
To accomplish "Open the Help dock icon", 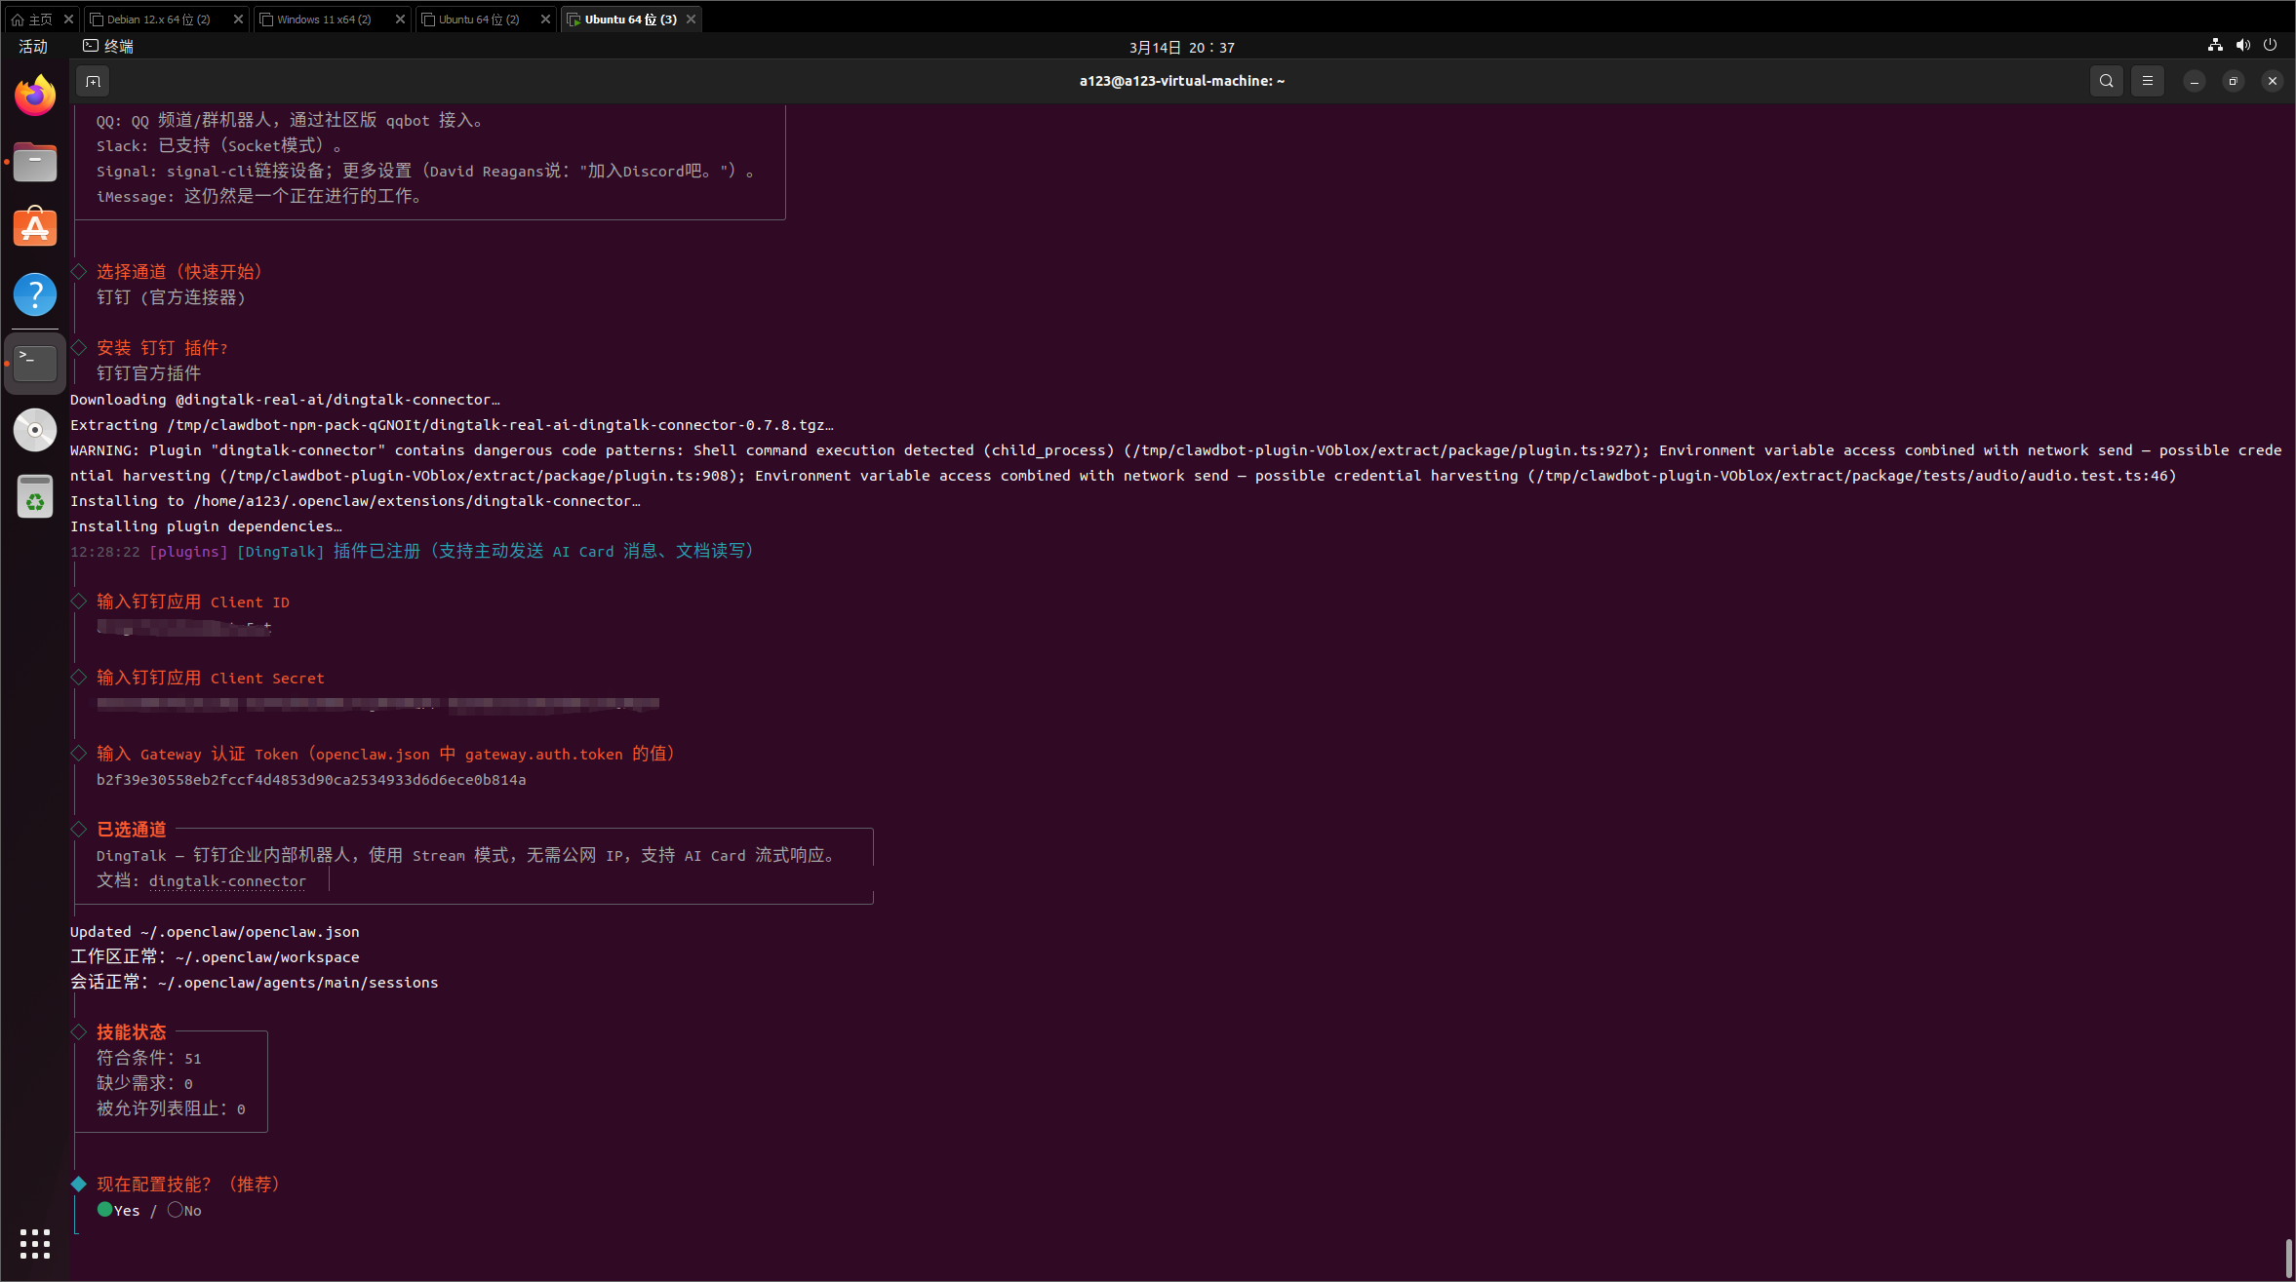I will click(x=35, y=294).
